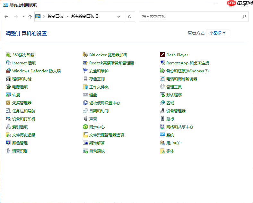Open the Flash Player icon

pos(162,55)
